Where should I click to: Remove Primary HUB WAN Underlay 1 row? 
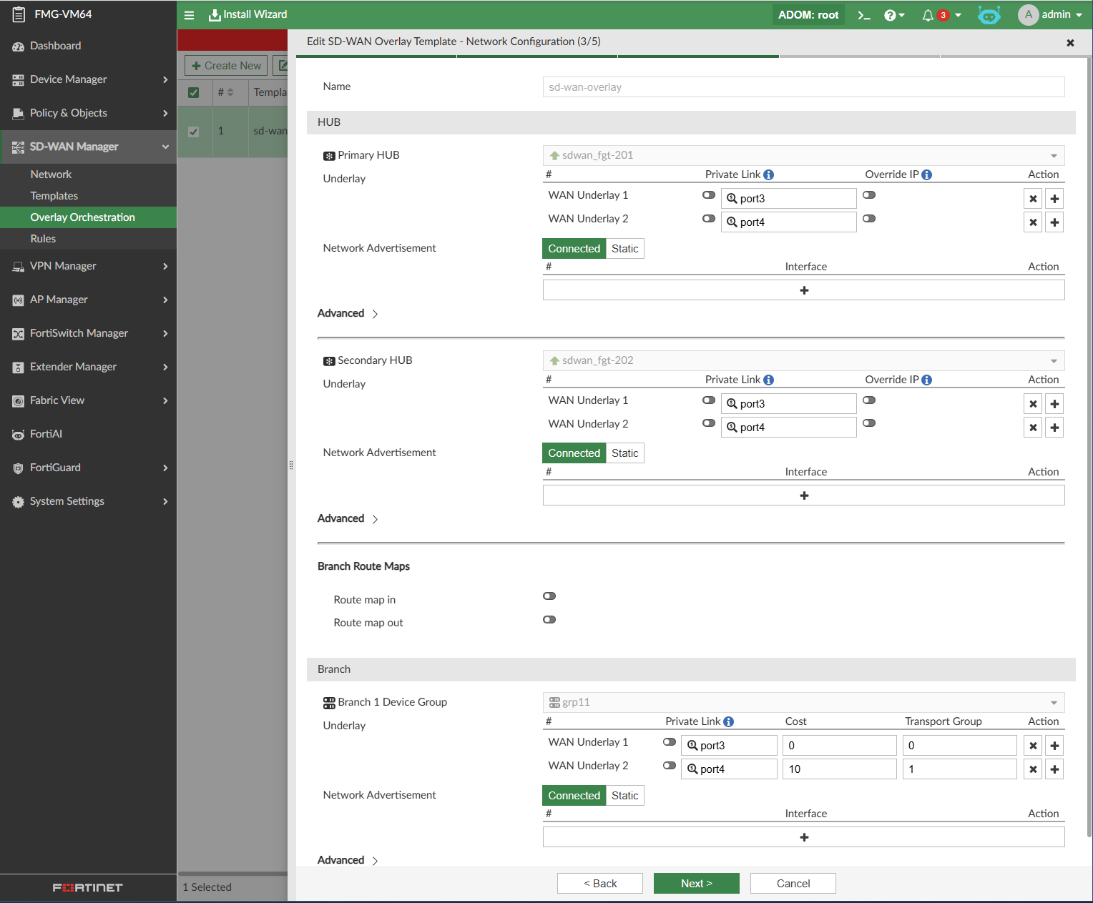1033,199
